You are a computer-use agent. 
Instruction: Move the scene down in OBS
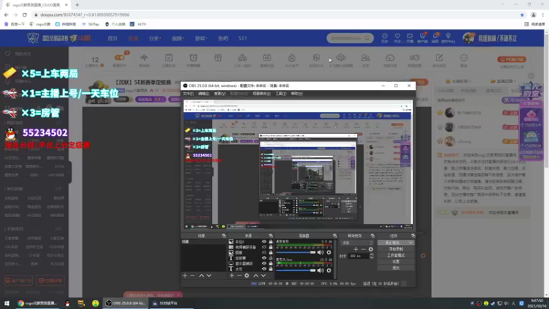[x=209, y=276]
